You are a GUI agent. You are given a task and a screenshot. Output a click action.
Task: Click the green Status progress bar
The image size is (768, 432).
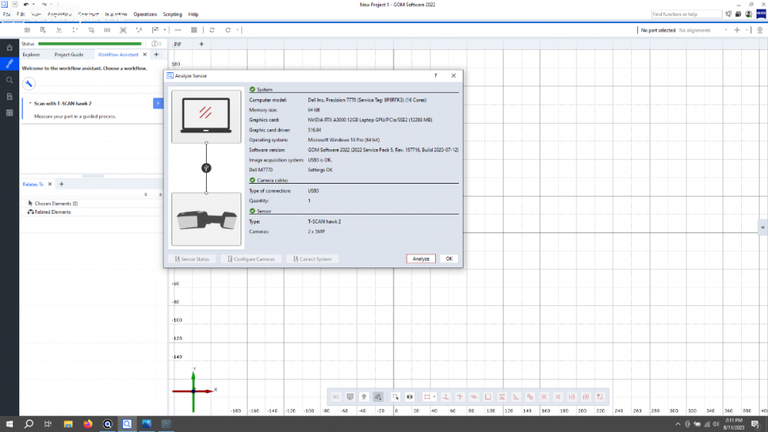coord(90,44)
